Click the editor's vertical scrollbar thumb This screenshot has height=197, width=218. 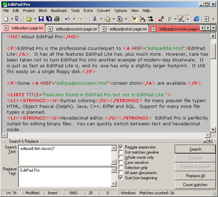coord(213,51)
